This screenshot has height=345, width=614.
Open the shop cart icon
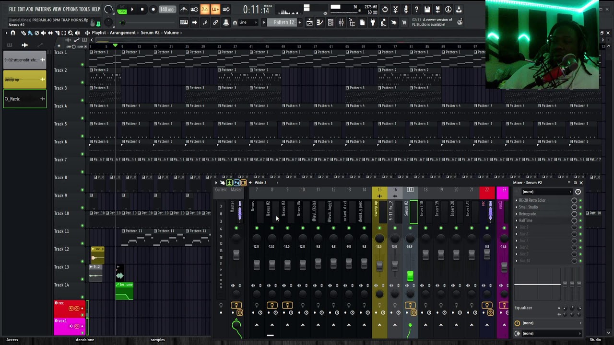coord(404,23)
